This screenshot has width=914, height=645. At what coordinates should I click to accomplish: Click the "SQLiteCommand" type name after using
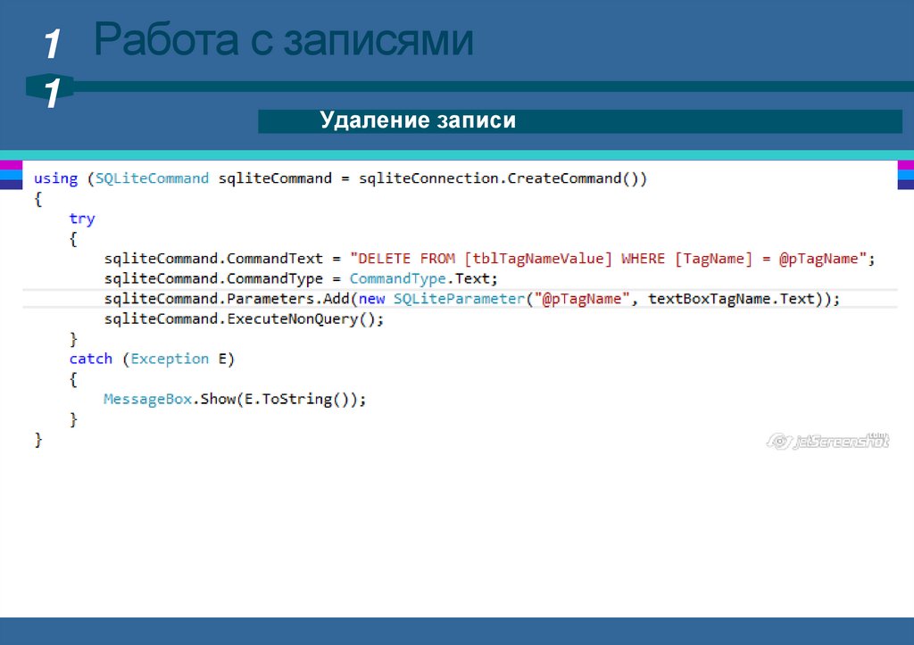(x=152, y=178)
